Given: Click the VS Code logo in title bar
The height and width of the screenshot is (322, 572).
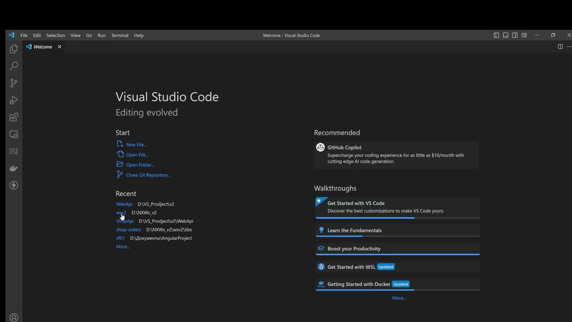Looking at the screenshot, I should (x=12, y=35).
